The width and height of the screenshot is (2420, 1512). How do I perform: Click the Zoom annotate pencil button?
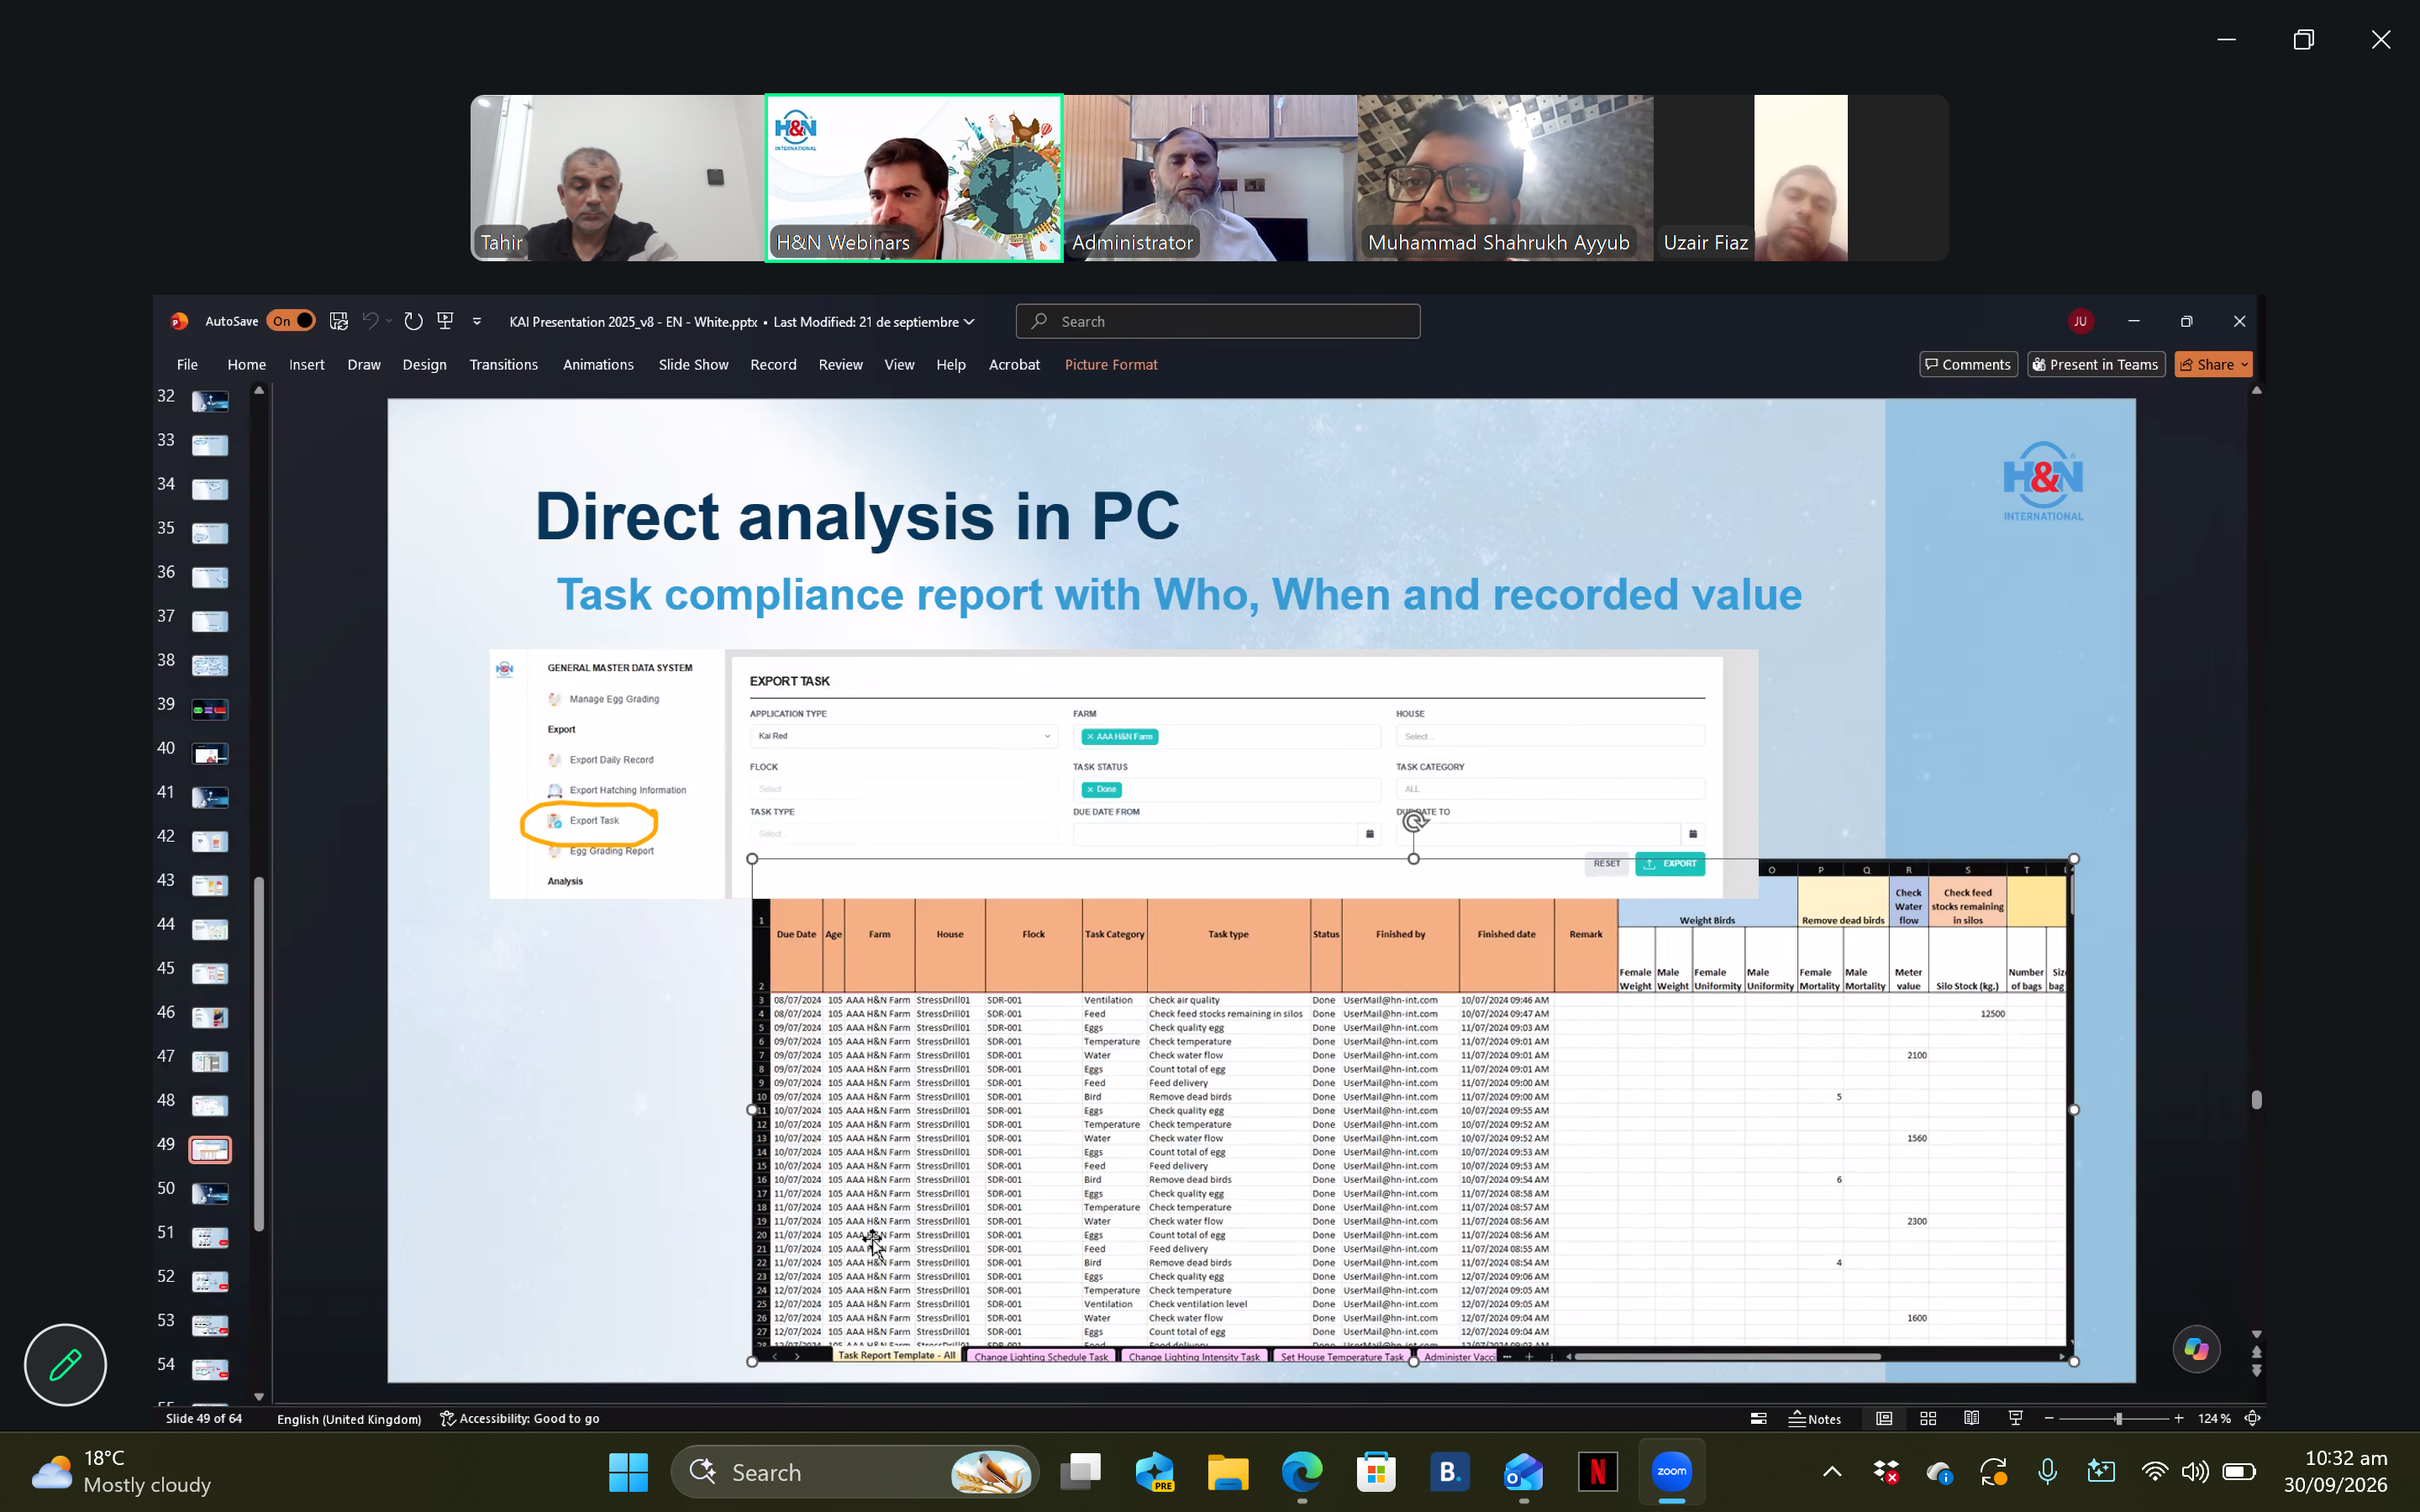coord(65,1364)
